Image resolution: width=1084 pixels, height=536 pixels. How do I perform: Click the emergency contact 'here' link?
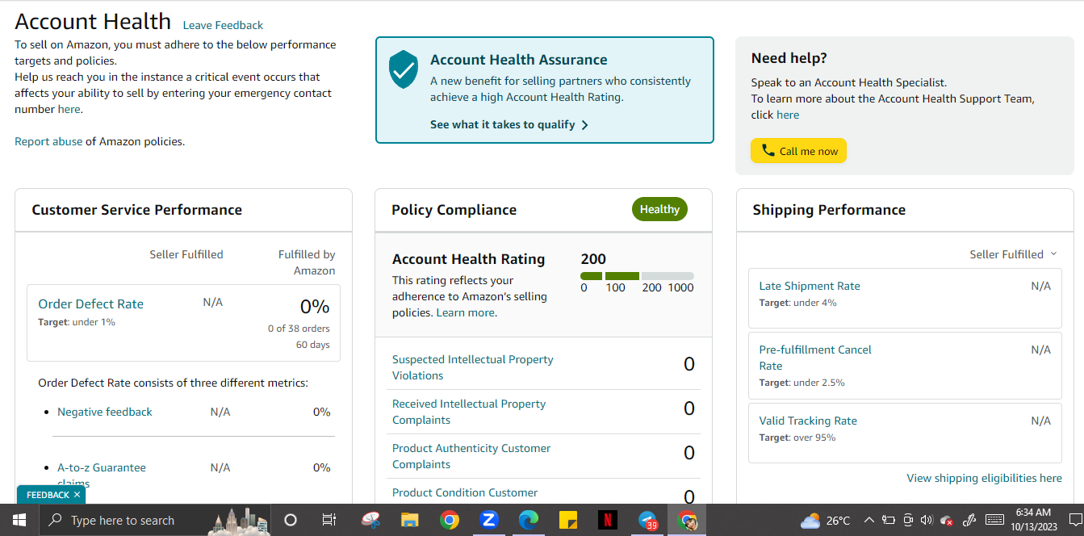click(69, 109)
